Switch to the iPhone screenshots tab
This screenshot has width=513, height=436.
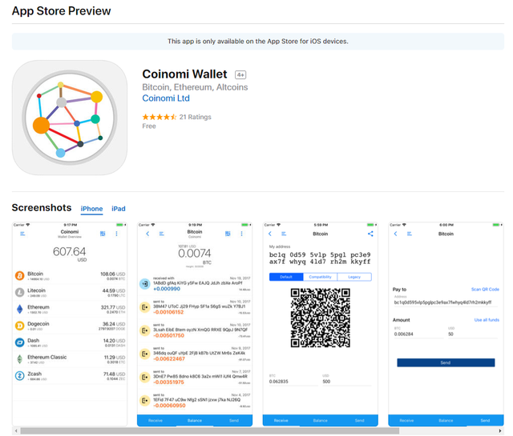pyautogui.click(x=91, y=209)
